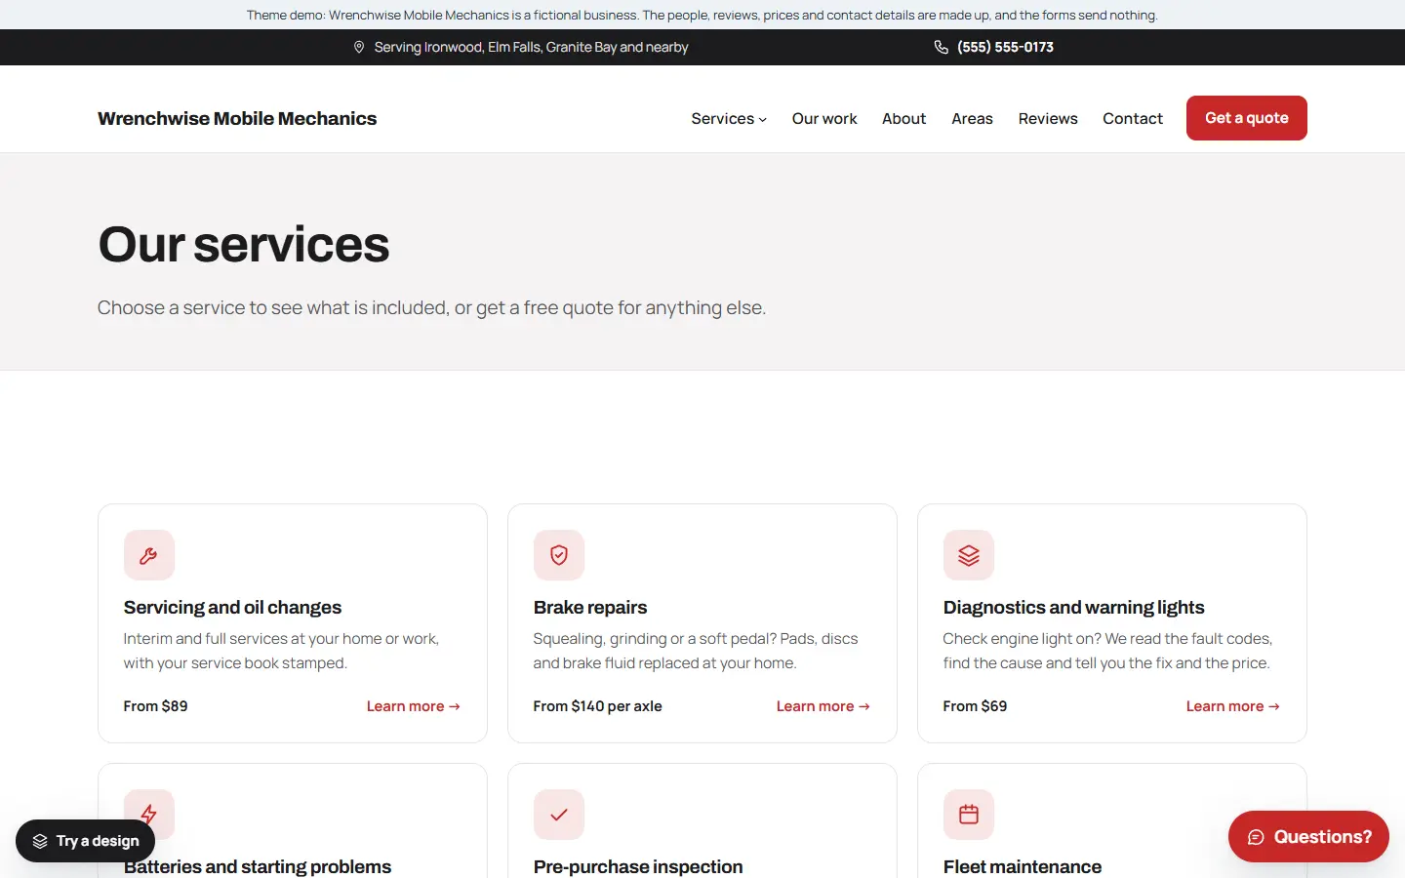Click the Fleet maintenance card title
The image size is (1405, 878).
[1023, 866]
